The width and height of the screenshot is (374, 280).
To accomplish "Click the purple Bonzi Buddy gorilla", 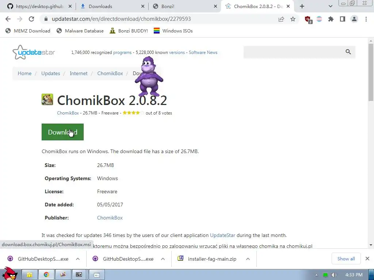I will click(x=149, y=76).
